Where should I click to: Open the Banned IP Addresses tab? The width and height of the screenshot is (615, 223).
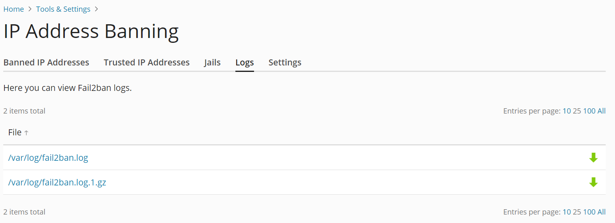pyautogui.click(x=46, y=63)
